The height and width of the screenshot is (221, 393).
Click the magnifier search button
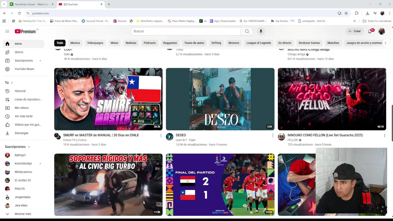(x=247, y=31)
